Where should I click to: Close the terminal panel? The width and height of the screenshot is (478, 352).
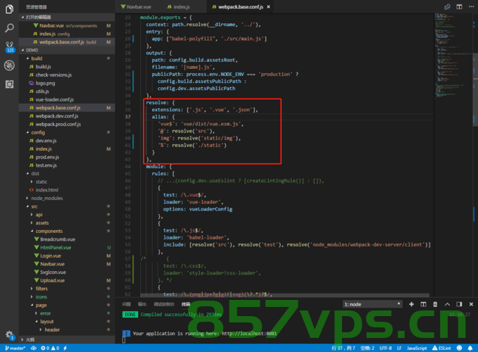coord(471,304)
